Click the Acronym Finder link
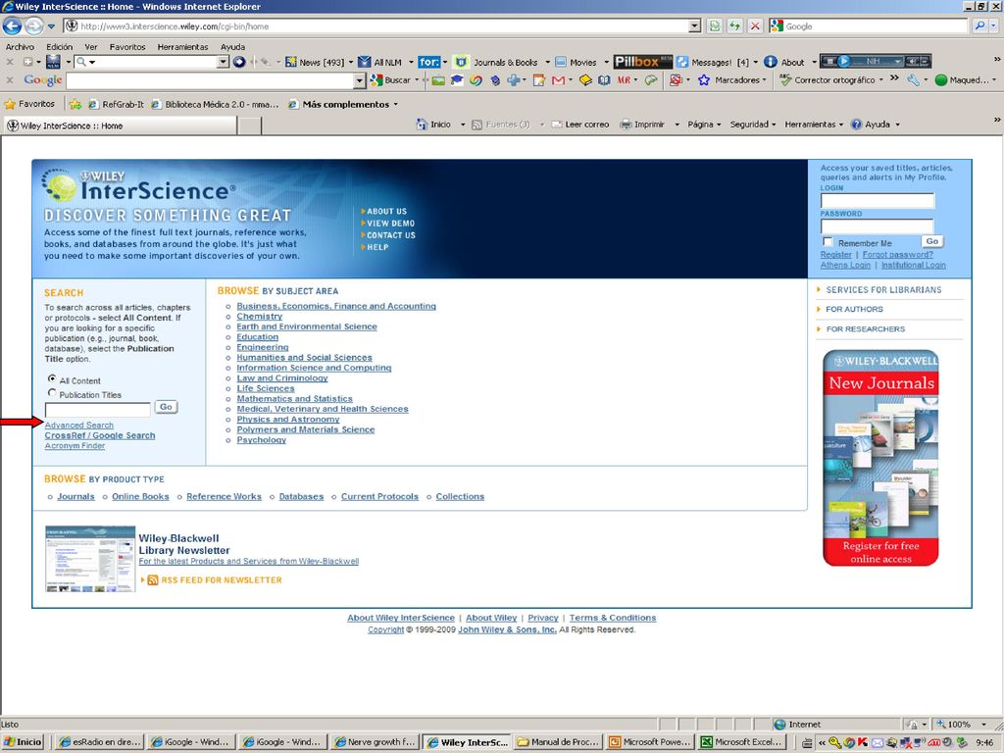Screen dimensions: 1004x753 75,446
